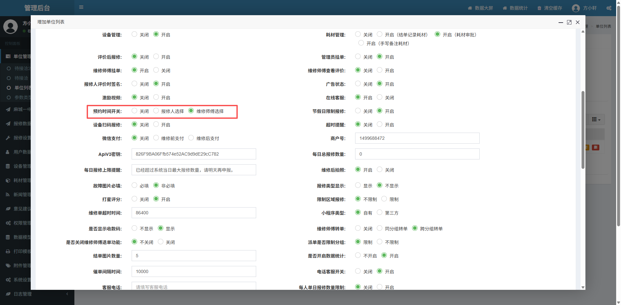This screenshot has width=621, height=305.
Task: Select 必填 for 故障图片必填
Action: point(134,185)
